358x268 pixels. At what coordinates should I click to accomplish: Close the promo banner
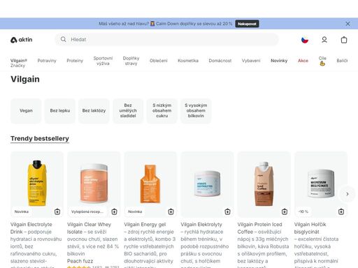click(x=348, y=24)
